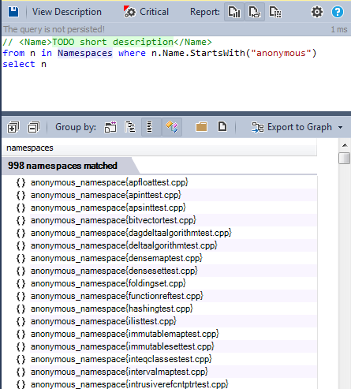Viewport: 351px width, 389px height.
Task: Click the file document icon in toolbar
Action: [x=222, y=126]
